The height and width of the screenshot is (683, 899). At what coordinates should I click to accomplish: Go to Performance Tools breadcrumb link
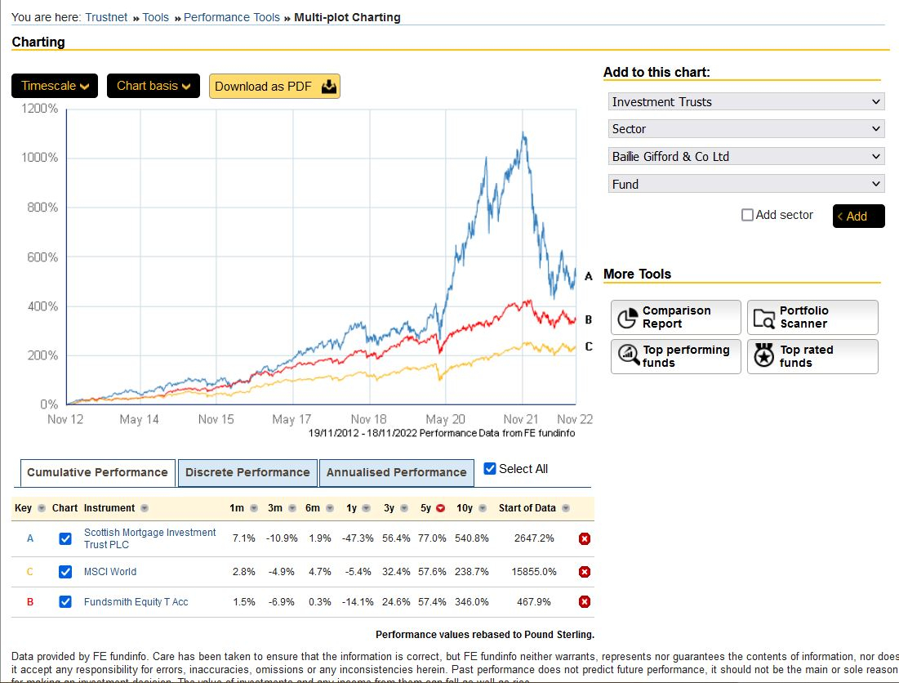tap(232, 17)
